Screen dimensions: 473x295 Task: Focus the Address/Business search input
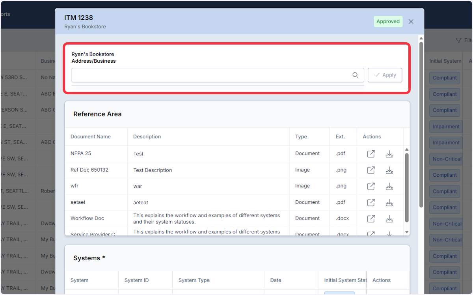[218, 75]
